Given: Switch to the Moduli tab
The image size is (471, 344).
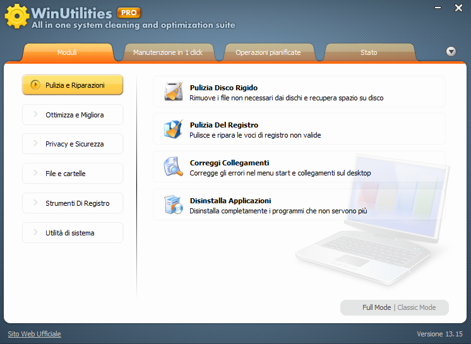Looking at the screenshot, I should coord(68,52).
